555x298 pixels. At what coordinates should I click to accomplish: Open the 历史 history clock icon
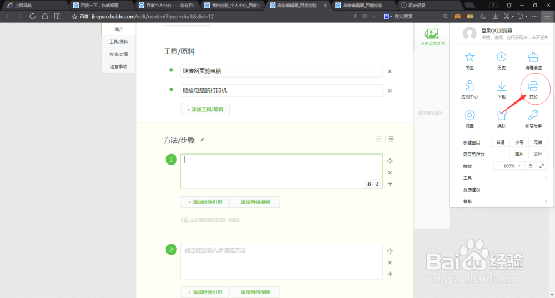[x=501, y=57]
